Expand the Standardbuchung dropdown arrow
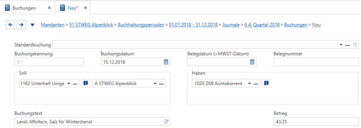Image resolution: width=361 pixels, height=128 pixels. pos(341,45)
